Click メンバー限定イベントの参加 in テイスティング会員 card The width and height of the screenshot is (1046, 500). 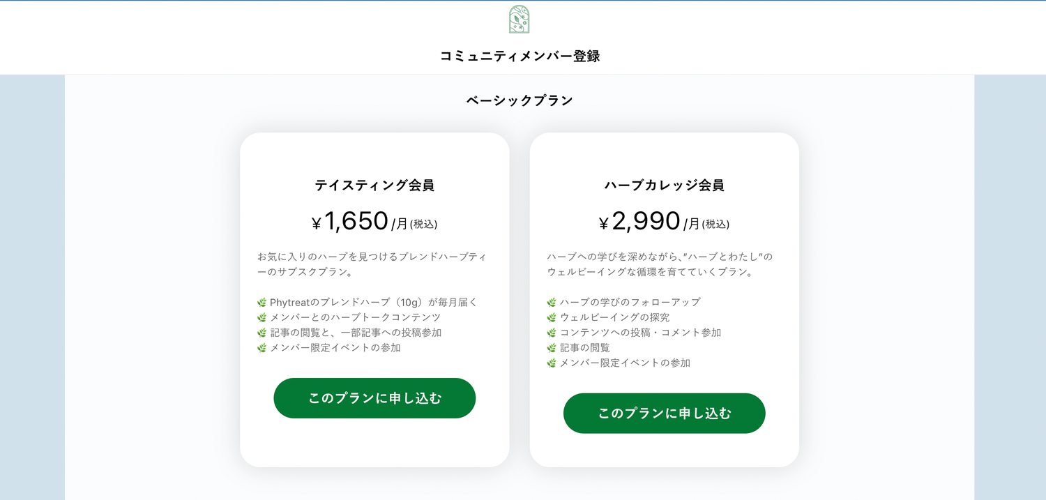click(335, 348)
